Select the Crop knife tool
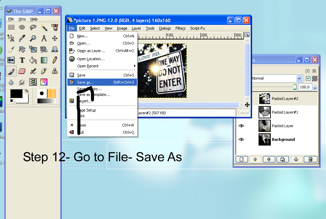The image size is (326, 219). (11, 49)
